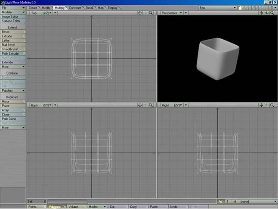Select the last layer slot button
This screenshot has height=209, width=278.
click(x=270, y=8)
